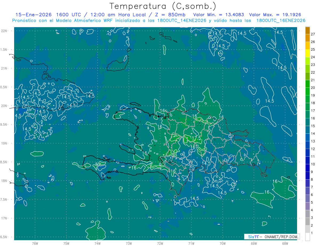Click the "19N" latitude axis label
Viewport: 320px width, 247px height.
pyautogui.click(x=4, y=143)
